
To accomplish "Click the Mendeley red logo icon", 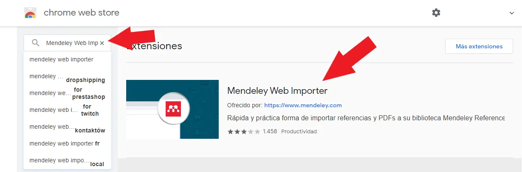I will click(x=172, y=109).
